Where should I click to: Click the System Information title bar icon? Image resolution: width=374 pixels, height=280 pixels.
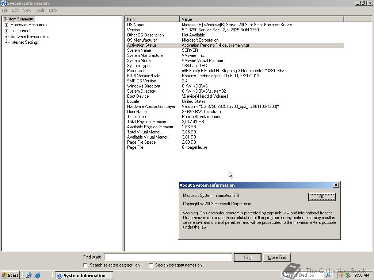pyautogui.click(x=3, y=3)
